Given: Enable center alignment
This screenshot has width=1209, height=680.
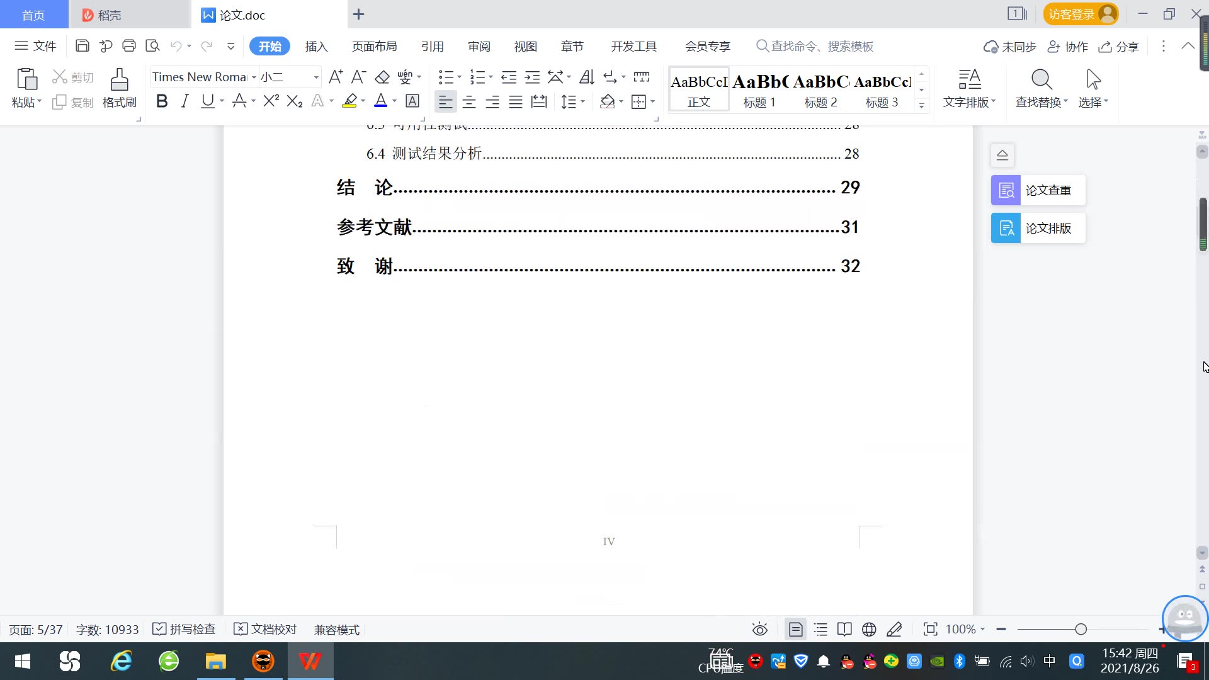Looking at the screenshot, I should (x=469, y=101).
